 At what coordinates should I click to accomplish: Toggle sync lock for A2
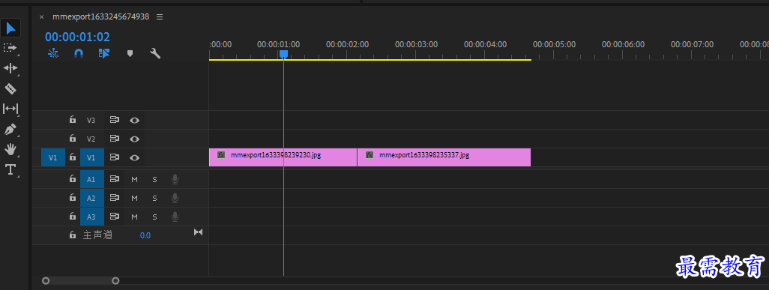click(x=114, y=198)
